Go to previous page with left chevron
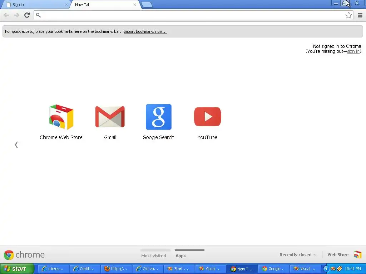 [16, 145]
